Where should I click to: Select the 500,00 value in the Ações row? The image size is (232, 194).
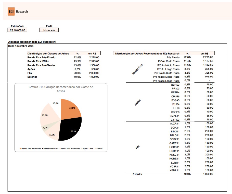95,69
